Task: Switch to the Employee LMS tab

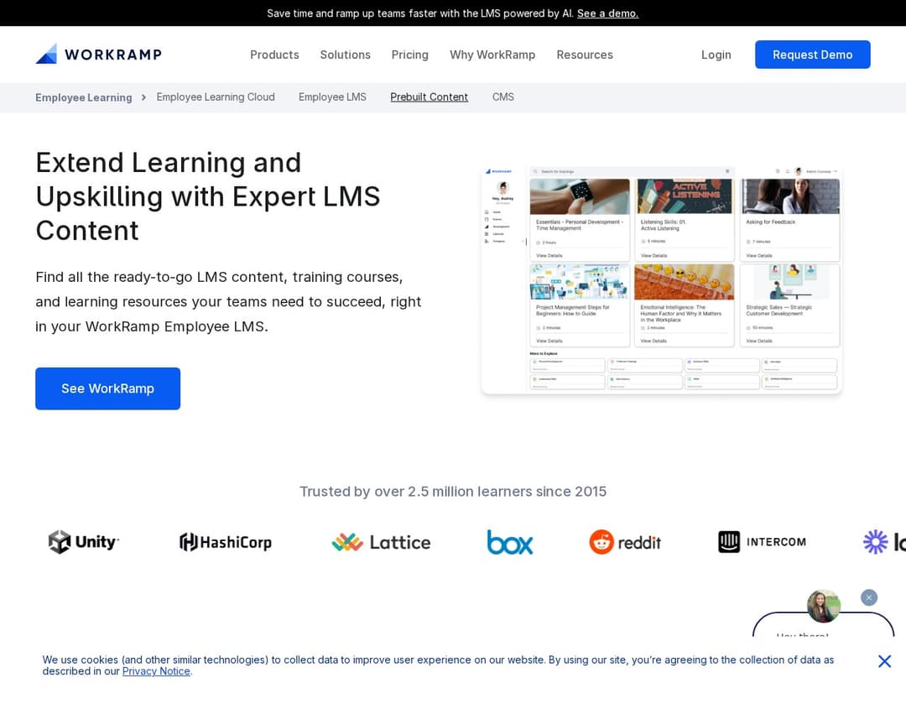Action: click(332, 97)
